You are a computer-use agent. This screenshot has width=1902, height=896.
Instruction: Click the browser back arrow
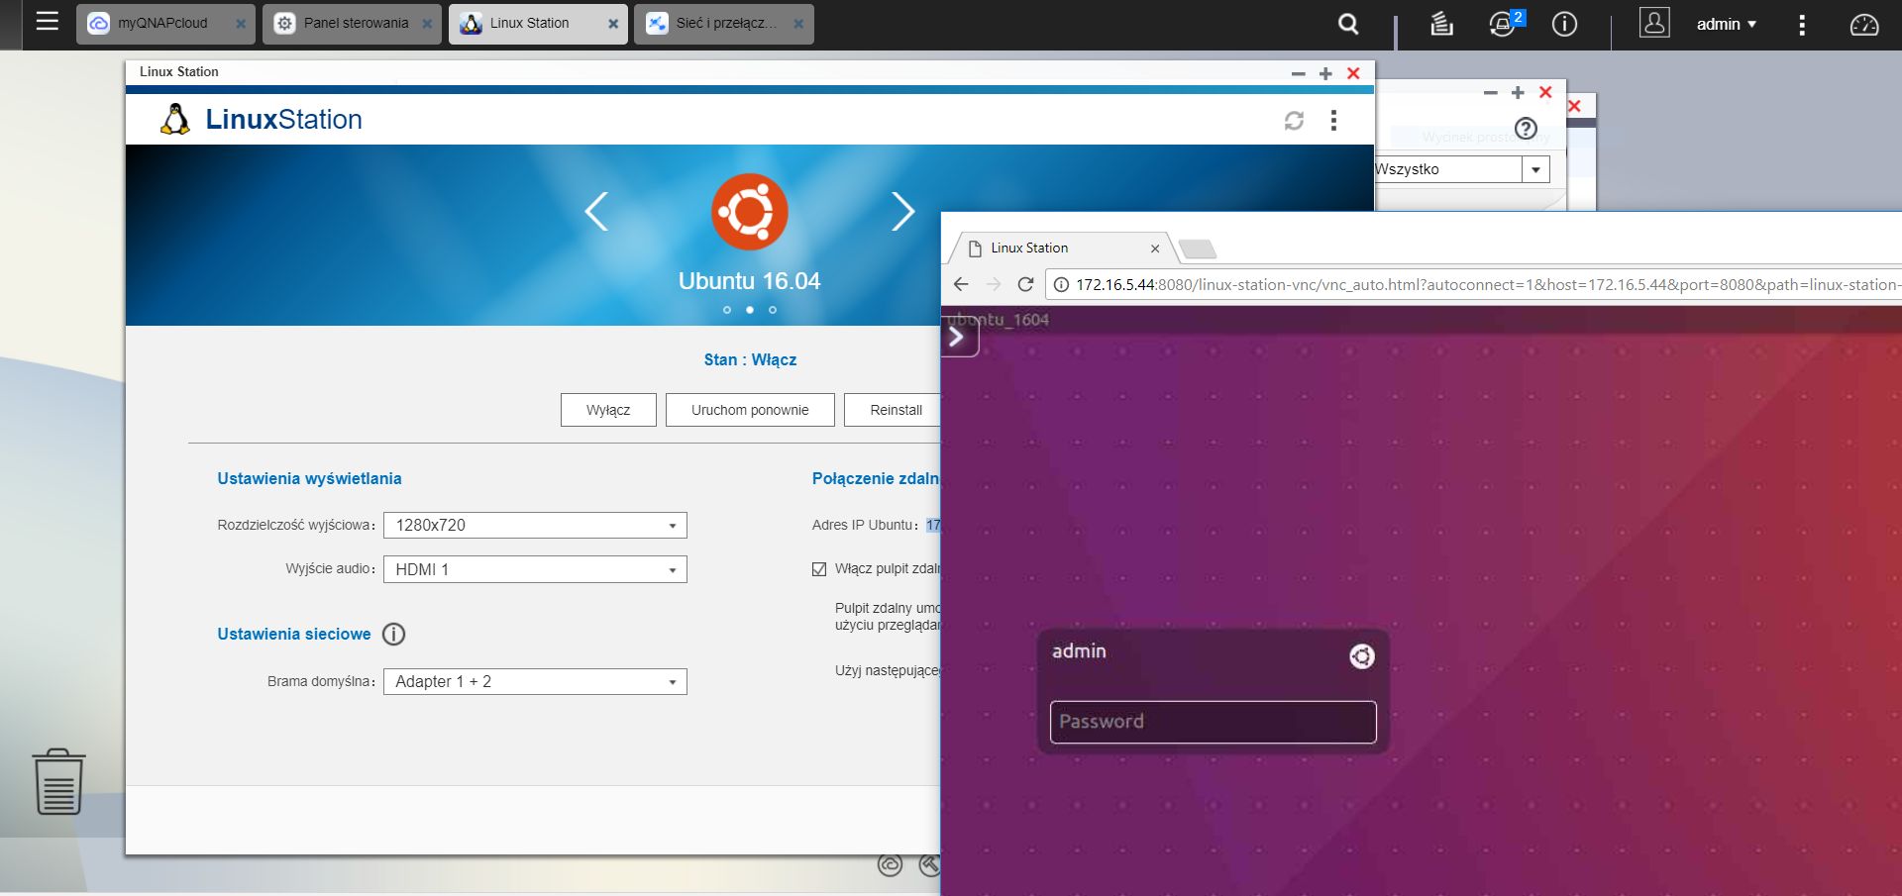[960, 284]
